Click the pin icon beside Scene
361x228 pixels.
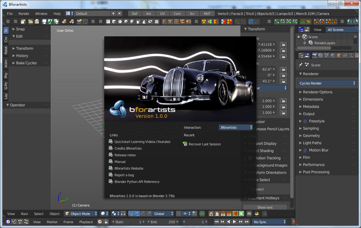(x=301, y=65)
